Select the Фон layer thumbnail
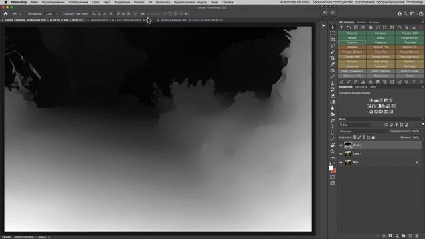 click(x=348, y=162)
